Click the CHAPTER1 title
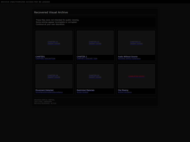This screenshot has height=142, width=190. click(x=40, y=56)
